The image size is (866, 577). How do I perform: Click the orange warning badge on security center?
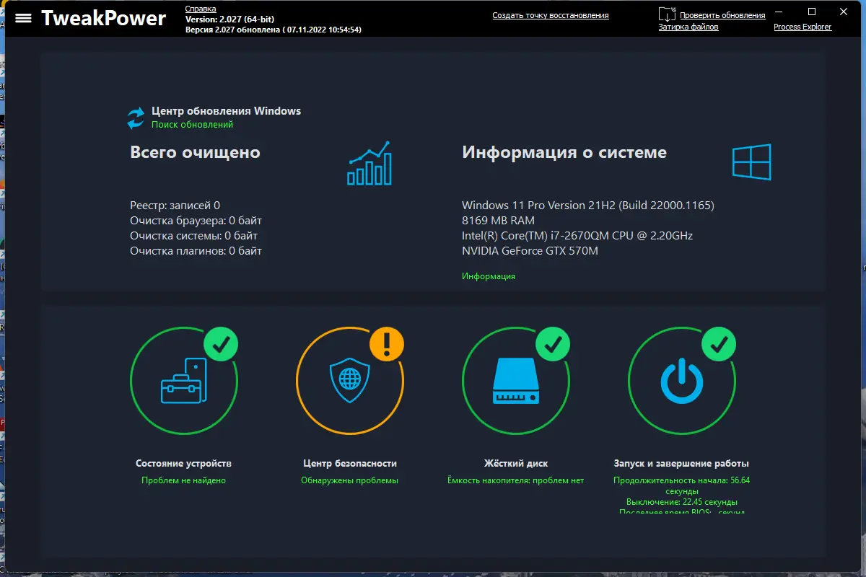387,343
